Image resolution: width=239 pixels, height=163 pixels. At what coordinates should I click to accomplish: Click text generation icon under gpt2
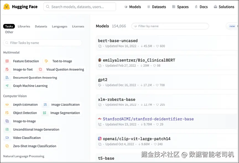[x=100, y=85]
